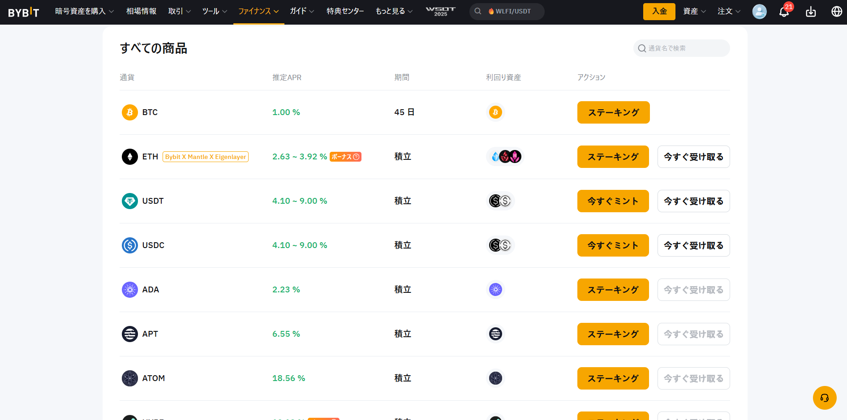This screenshot has height=420, width=847.
Task: Click the ボーナス info badge on ETH
Action: [345, 157]
